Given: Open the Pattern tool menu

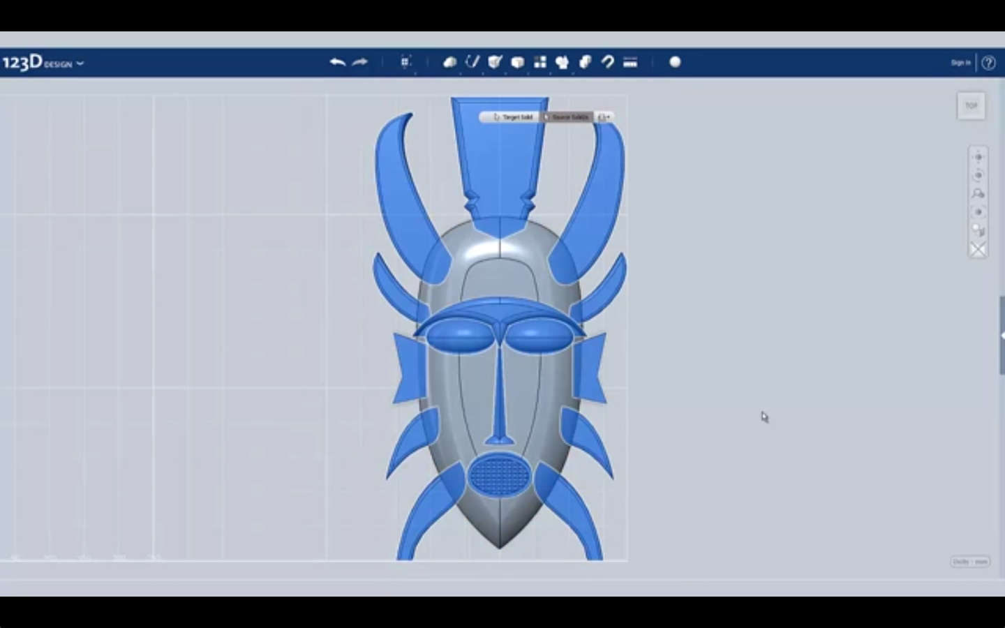Looking at the screenshot, I should (540, 62).
